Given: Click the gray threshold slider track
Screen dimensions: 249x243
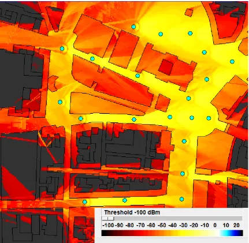Looking at the screenshot, I should tap(172, 219).
